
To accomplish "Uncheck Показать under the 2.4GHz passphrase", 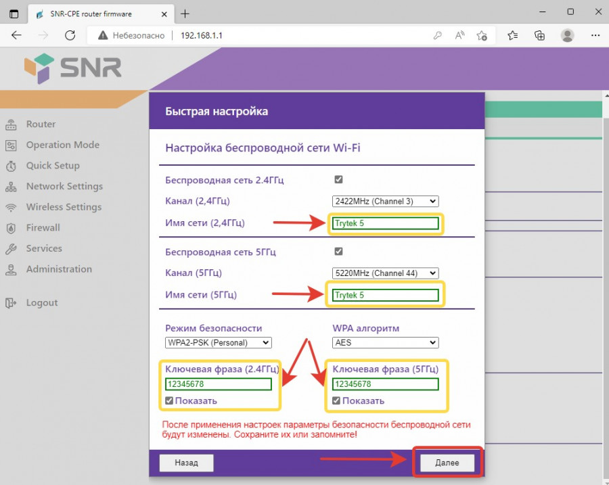I will pos(169,400).
